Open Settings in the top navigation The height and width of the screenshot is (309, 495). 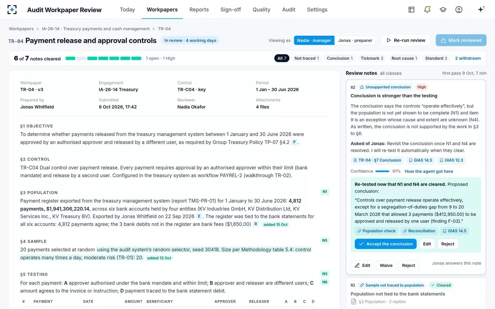click(x=317, y=10)
